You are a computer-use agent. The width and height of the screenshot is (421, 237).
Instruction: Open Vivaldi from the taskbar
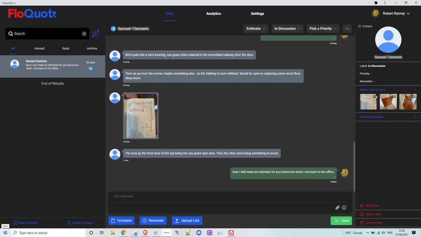[x=231, y=233]
